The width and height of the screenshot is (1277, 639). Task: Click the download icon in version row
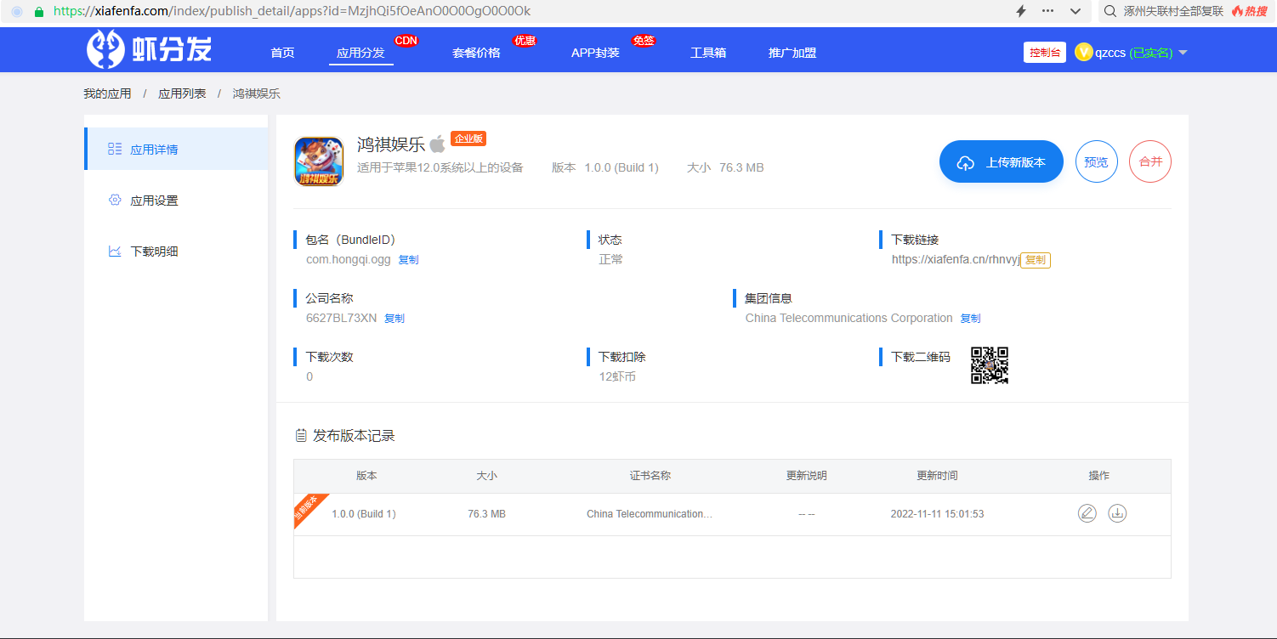(1117, 513)
